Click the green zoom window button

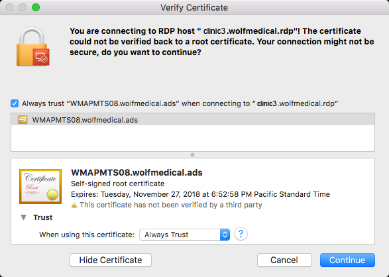[x=36, y=7]
